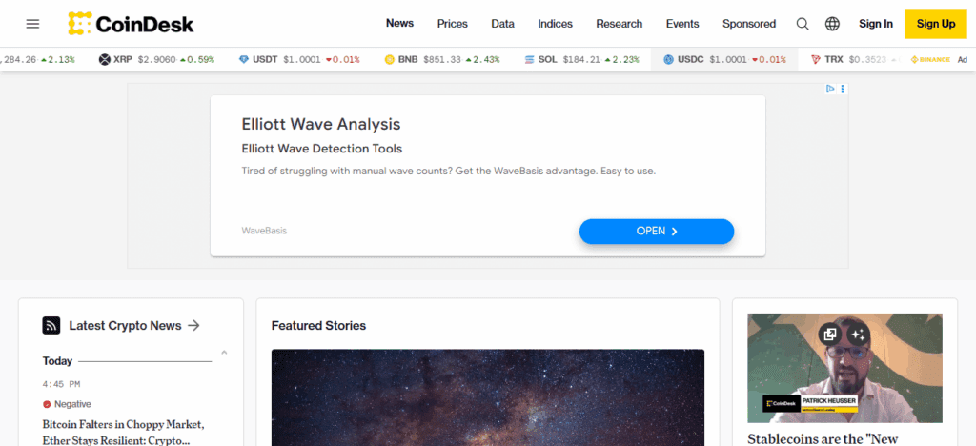Open the Sponsored menu item
This screenshot has width=976, height=446.
point(749,24)
